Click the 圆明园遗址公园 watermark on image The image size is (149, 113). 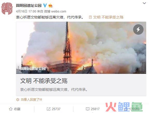(x=33, y=68)
